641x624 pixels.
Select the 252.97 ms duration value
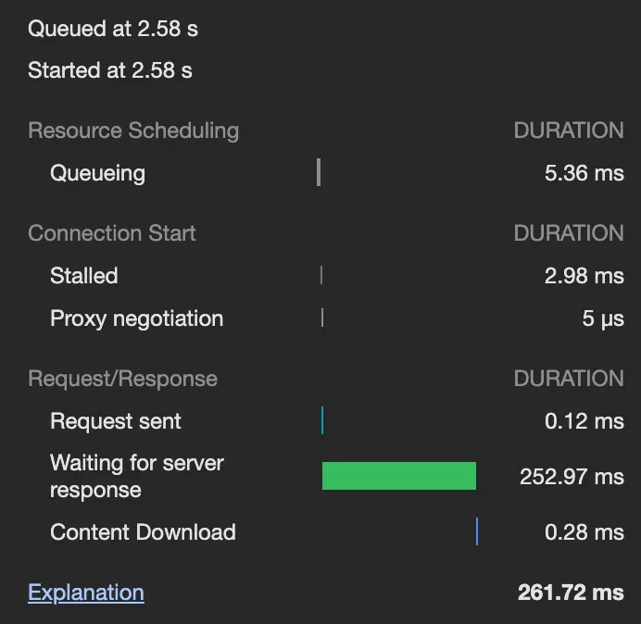(572, 477)
